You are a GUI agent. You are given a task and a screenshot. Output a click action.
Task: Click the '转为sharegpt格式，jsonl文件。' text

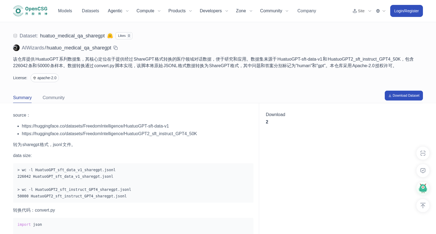tap(44, 145)
